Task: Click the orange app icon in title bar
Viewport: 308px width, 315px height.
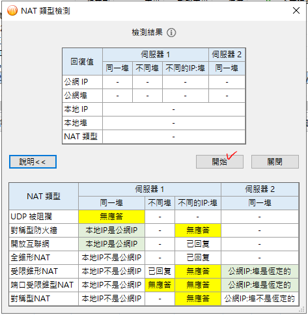Action: pos(12,10)
